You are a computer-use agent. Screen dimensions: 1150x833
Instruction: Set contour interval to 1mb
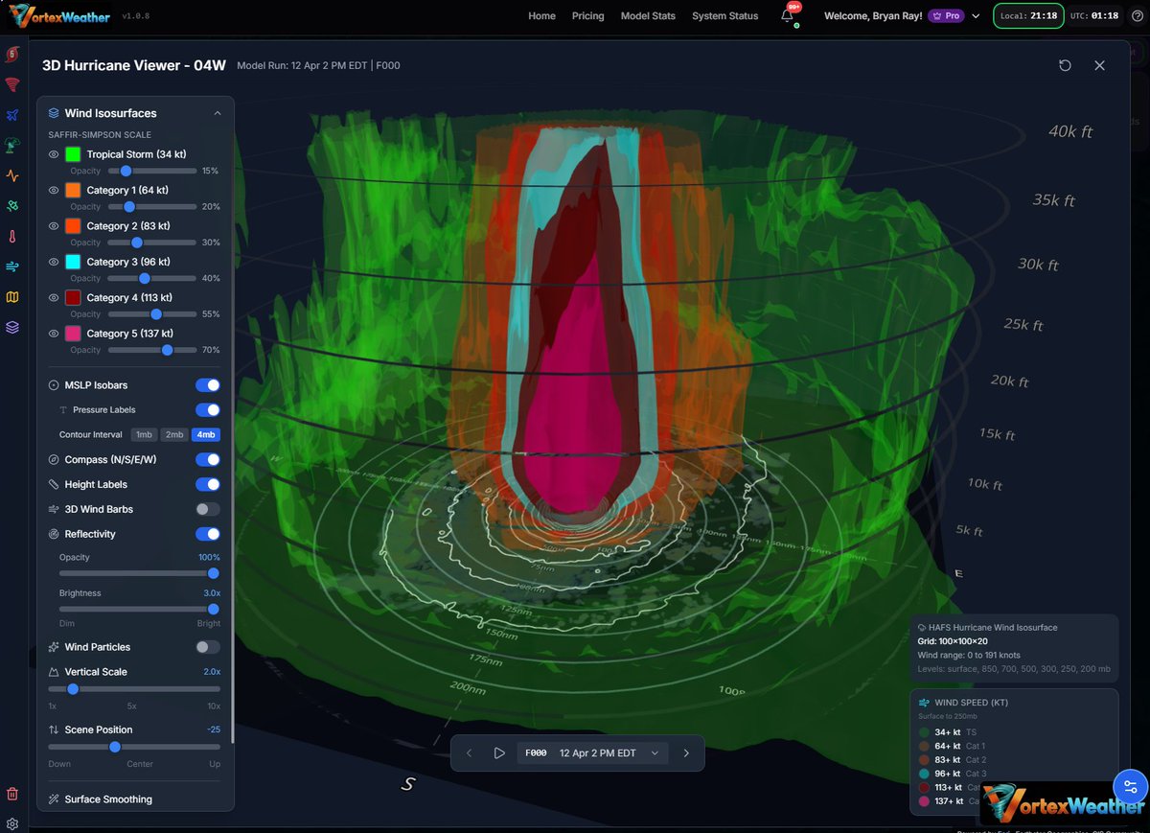(143, 435)
